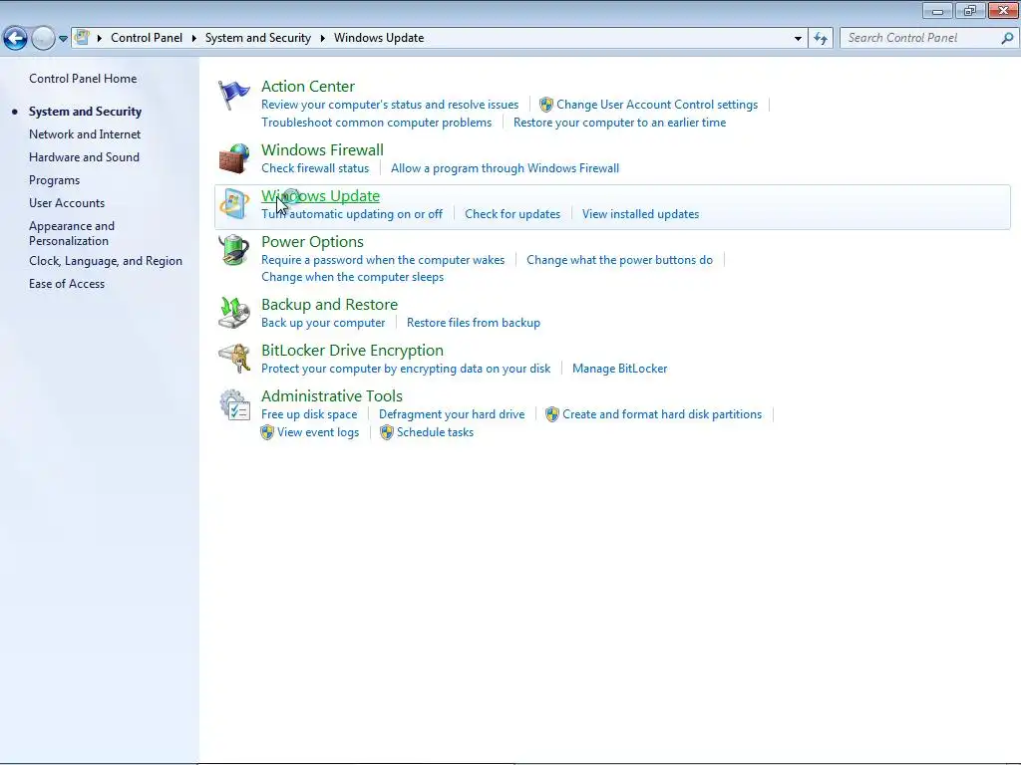Open Hardware and Sound category

84,156
